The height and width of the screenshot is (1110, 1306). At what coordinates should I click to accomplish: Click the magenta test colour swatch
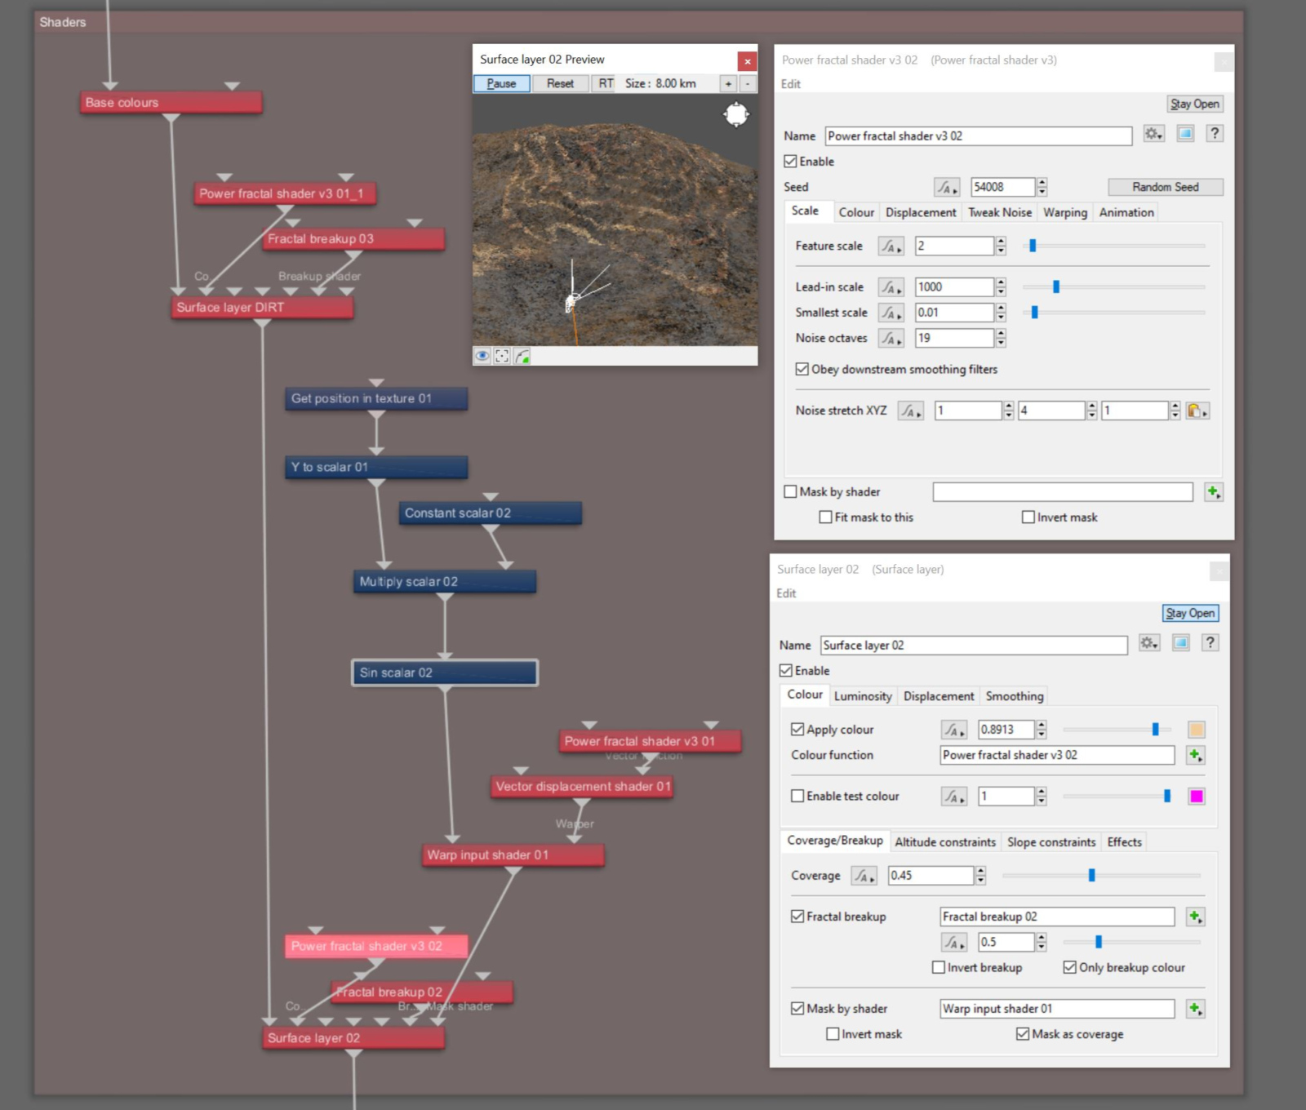pos(1197,796)
